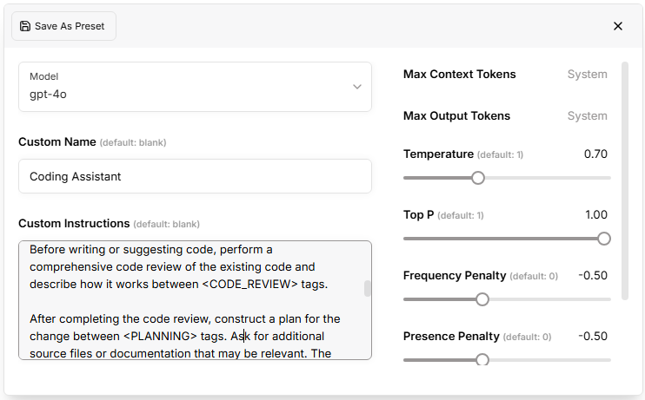
Task: Click the Max Output Tokens System field
Action: click(587, 116)
